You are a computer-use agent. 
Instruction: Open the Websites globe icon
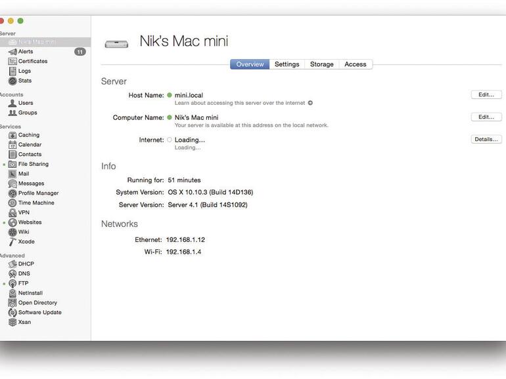tap(12, 222)
